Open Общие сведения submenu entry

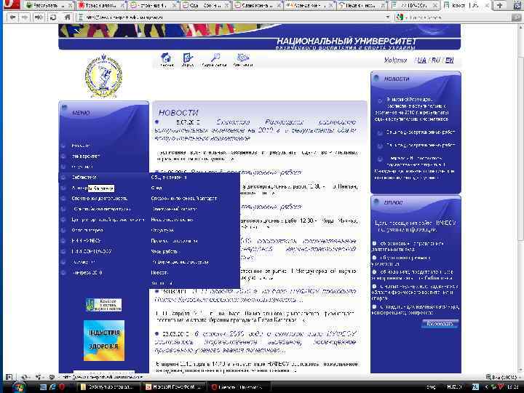tap(169, 177)
